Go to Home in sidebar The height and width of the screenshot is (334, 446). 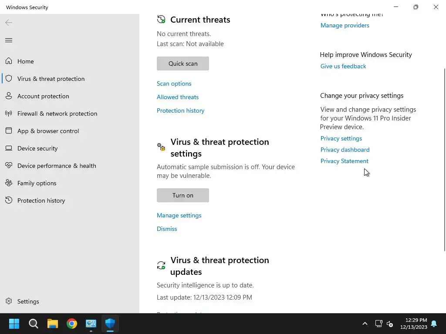pyautogui.click(x=26, y=61)
